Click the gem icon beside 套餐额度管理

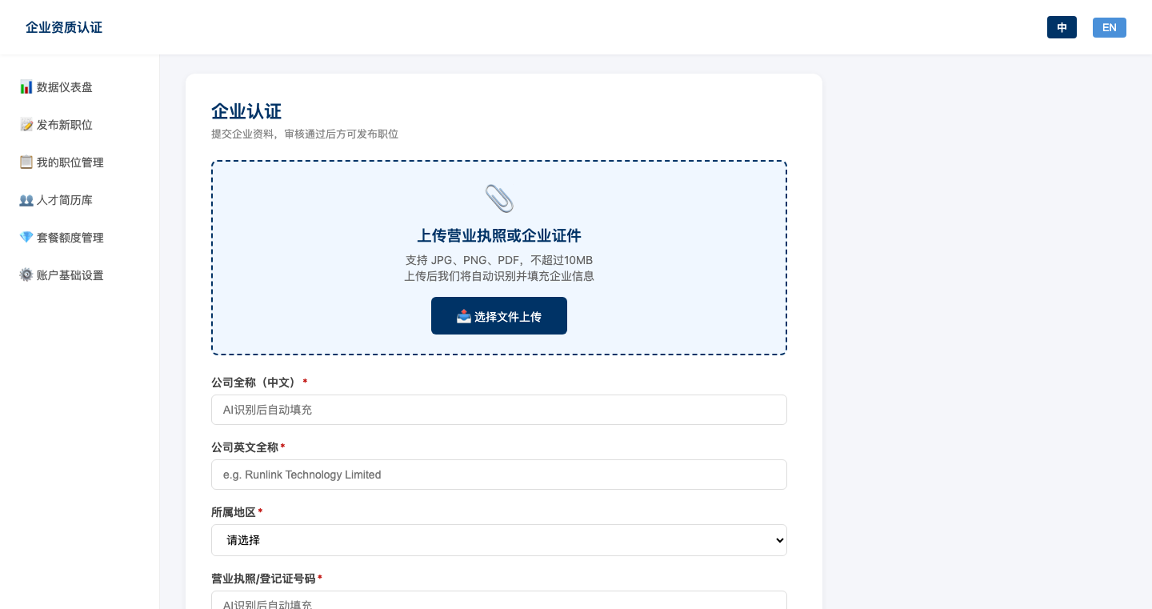click(x=26, y=238)
